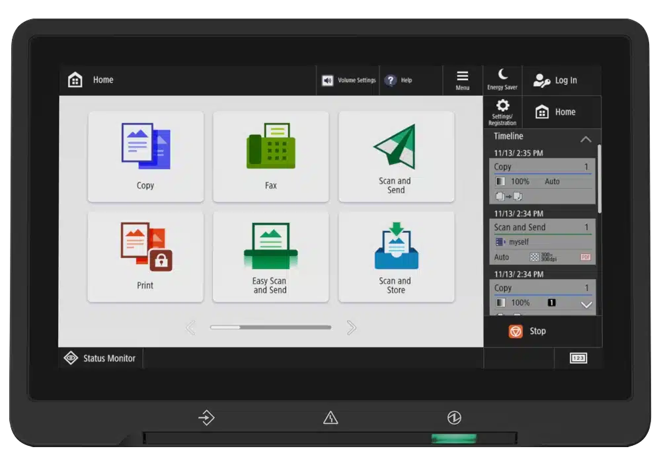Screen dimensions: 661x463
Task: Click the '11/13/ 2:35 PM' timestamp
Action: click(518, 153)
